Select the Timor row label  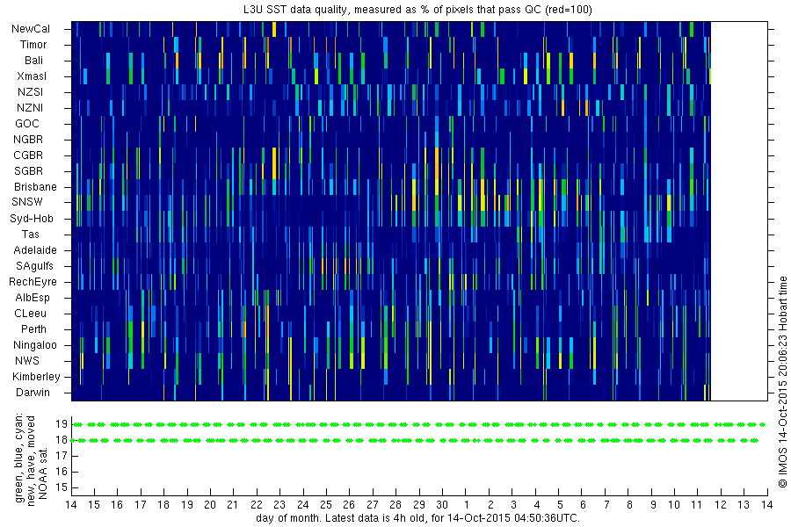tap(33, 45)
